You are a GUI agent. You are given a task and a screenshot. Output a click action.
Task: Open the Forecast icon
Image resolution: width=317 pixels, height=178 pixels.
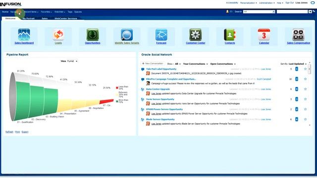pos(161,35)
